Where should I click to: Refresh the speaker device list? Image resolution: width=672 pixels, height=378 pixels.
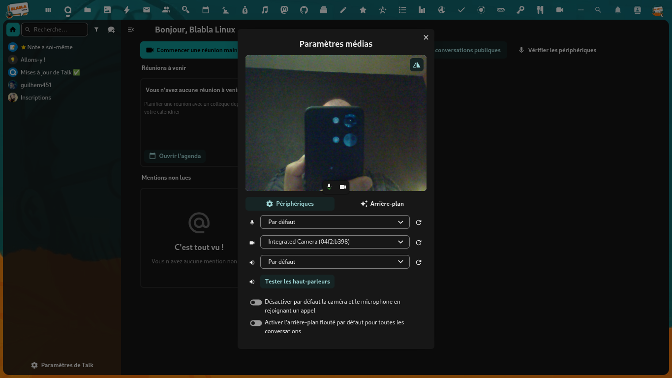[419, 262]
